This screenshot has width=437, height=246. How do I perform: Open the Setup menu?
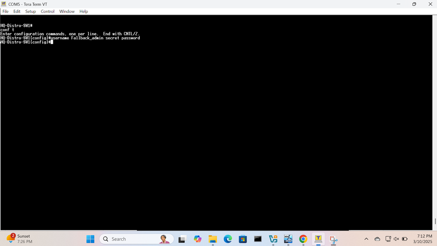click(30, 11)
